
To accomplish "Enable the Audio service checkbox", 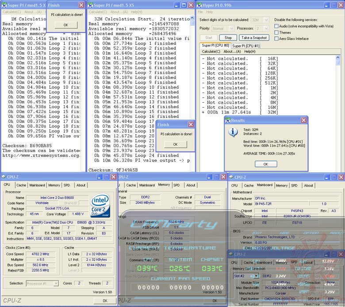I will pyautogui.click(x=277, y=26).
